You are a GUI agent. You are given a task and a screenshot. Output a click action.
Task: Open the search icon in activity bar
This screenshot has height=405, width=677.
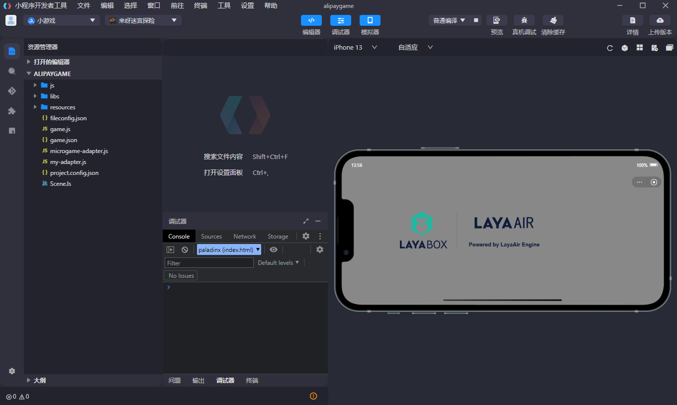(x=12, y=71)
